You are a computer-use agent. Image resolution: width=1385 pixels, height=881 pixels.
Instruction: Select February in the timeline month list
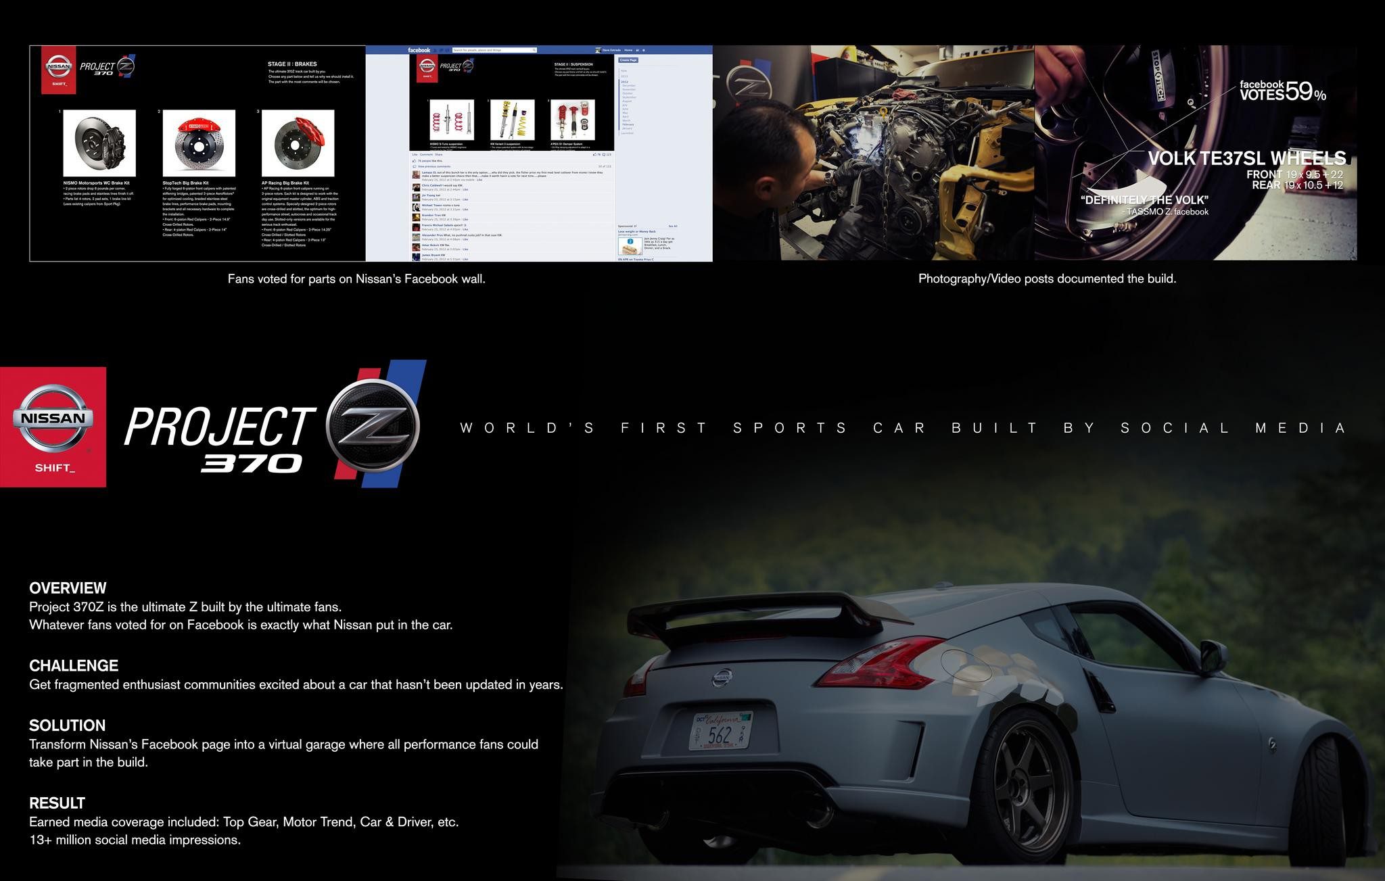pos(628,124)
